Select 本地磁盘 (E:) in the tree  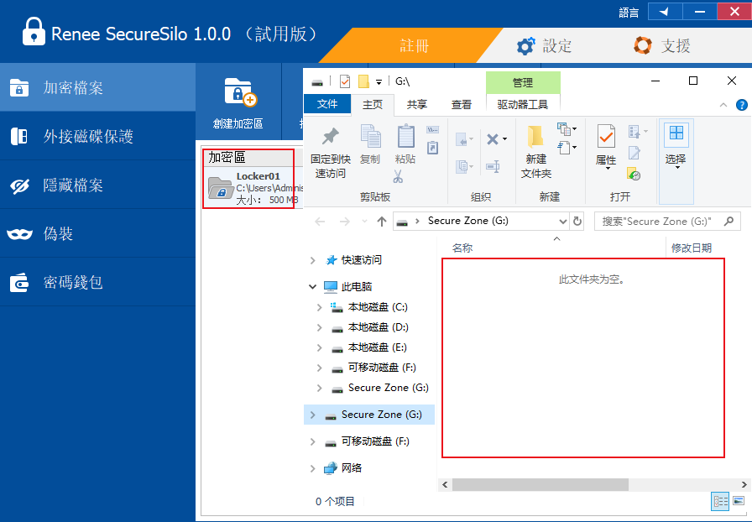(x=377, y=347)
